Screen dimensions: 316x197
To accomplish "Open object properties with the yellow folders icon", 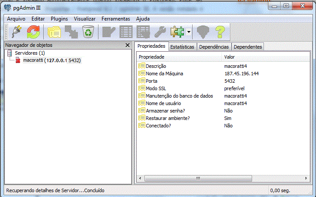I will [54, 32].
